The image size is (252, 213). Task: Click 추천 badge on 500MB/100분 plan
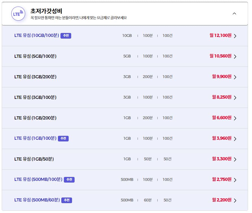[x=69, y=180]
